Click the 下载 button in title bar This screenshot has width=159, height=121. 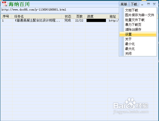pyautogui.click(x=134, y=4)
